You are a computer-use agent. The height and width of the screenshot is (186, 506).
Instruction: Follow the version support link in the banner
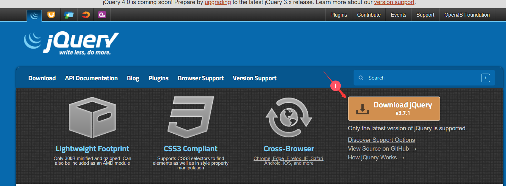coord(394,3)
